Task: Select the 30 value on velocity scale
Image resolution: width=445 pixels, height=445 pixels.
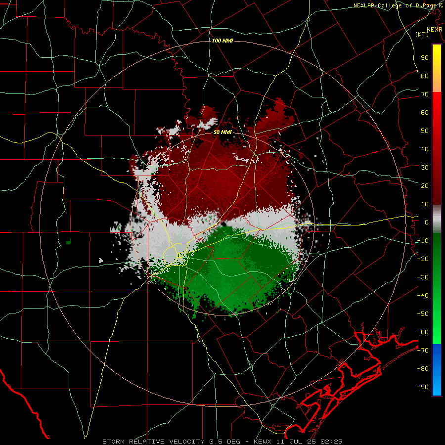Action: 425,168
